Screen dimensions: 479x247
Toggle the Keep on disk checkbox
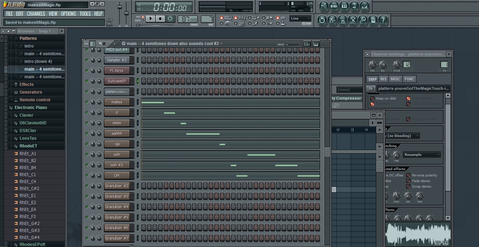(372, 99)
